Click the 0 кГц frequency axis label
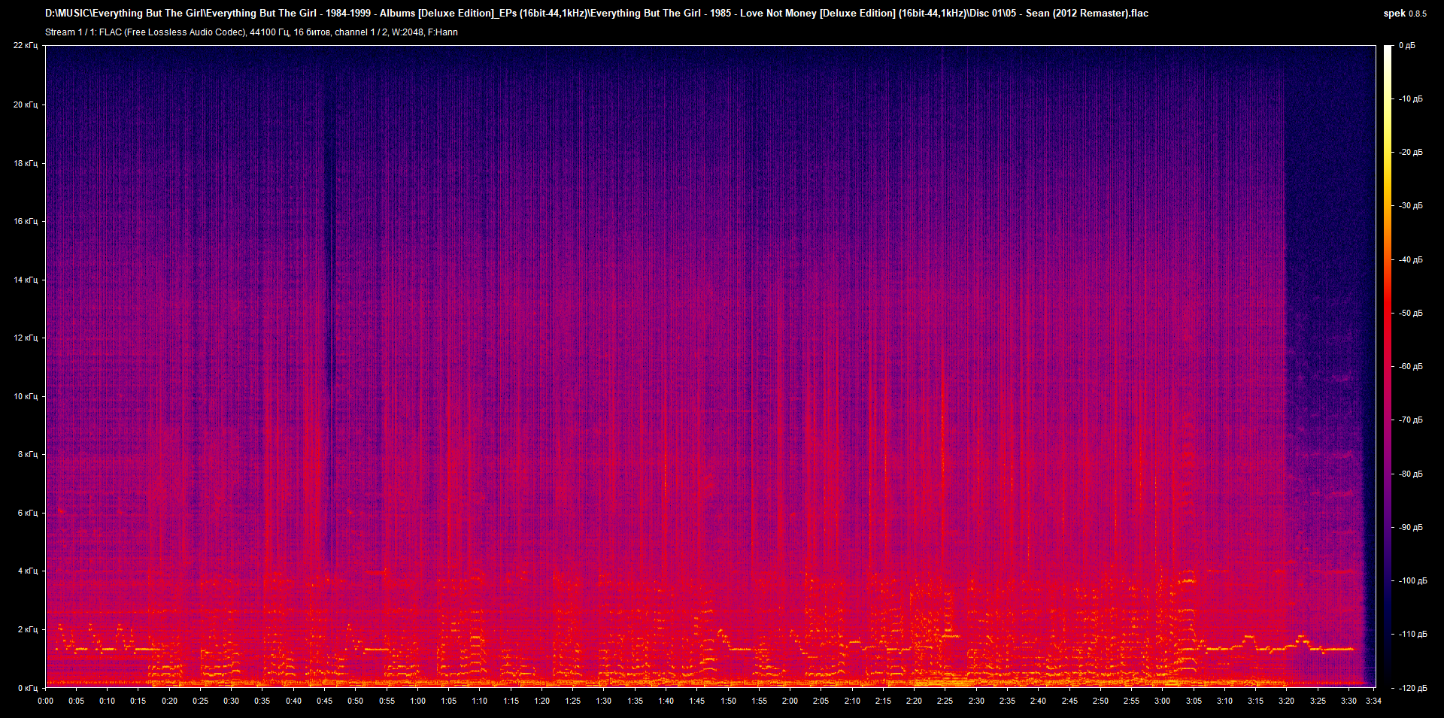This screenshot has width=1444, height=718. (x=28, y=688)
